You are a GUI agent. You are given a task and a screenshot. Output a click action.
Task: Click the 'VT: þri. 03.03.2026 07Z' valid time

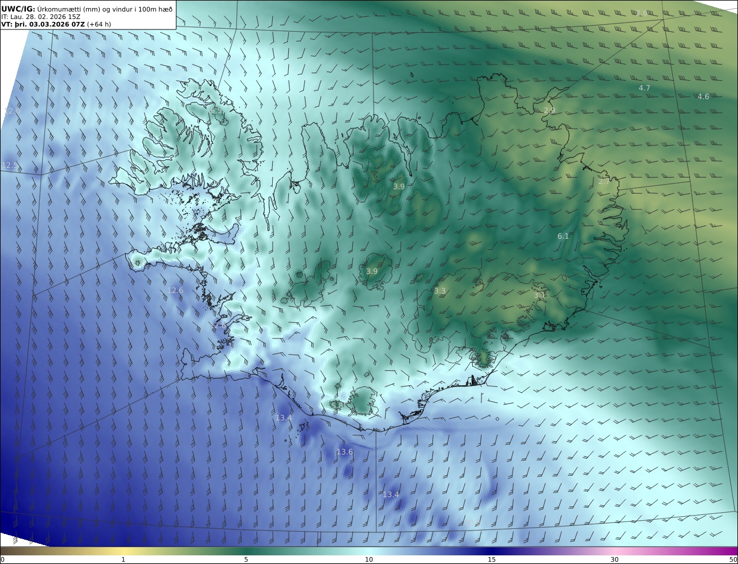[x=43, y=24]
